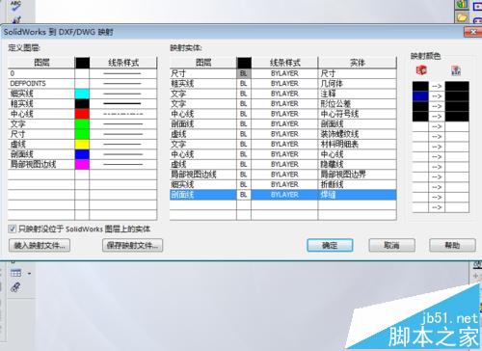
Task: Click the 细实线 layer cell in 折断线 row
Action: click(x=203, y=184)
